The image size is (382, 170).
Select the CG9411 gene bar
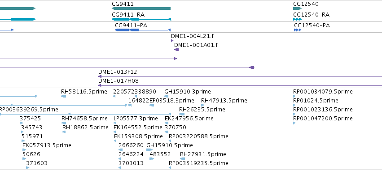pos(141,8)
